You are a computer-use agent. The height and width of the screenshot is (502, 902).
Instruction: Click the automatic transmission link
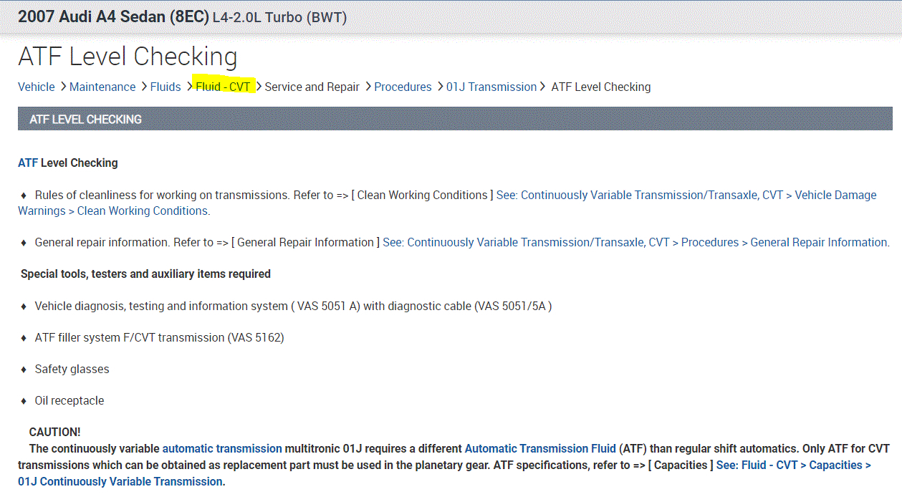[222, 448]
